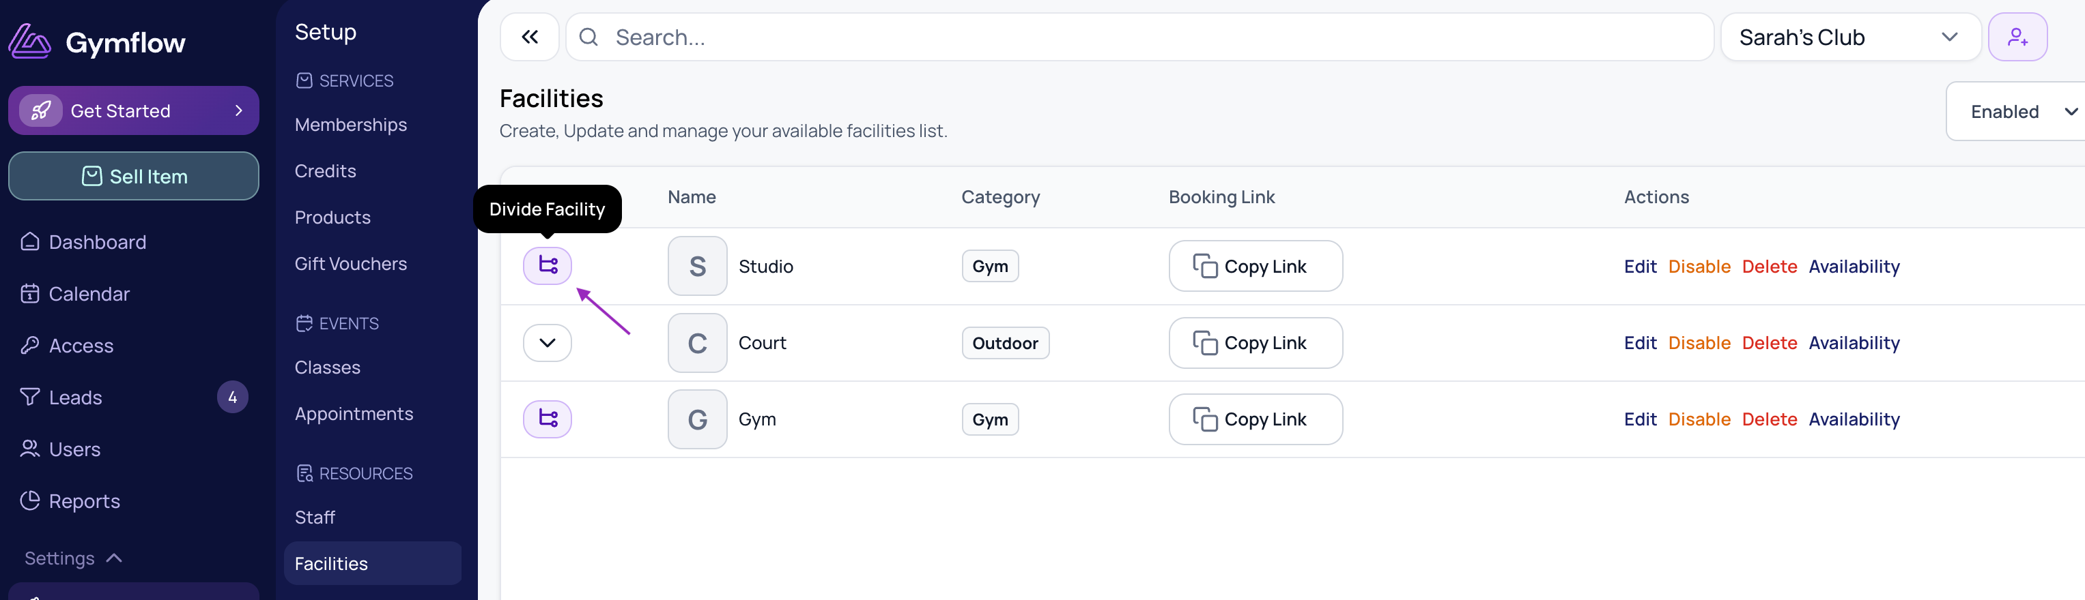Click the Gymflow logo
The width and height of the screenshot is (2085, 600).
pyautogui.click(x=97, y=41)
